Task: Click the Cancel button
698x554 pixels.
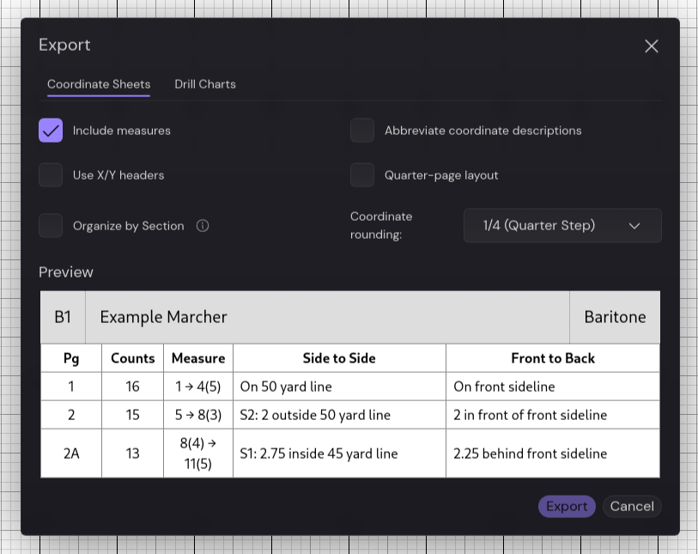Action: [x=632, y=506]
